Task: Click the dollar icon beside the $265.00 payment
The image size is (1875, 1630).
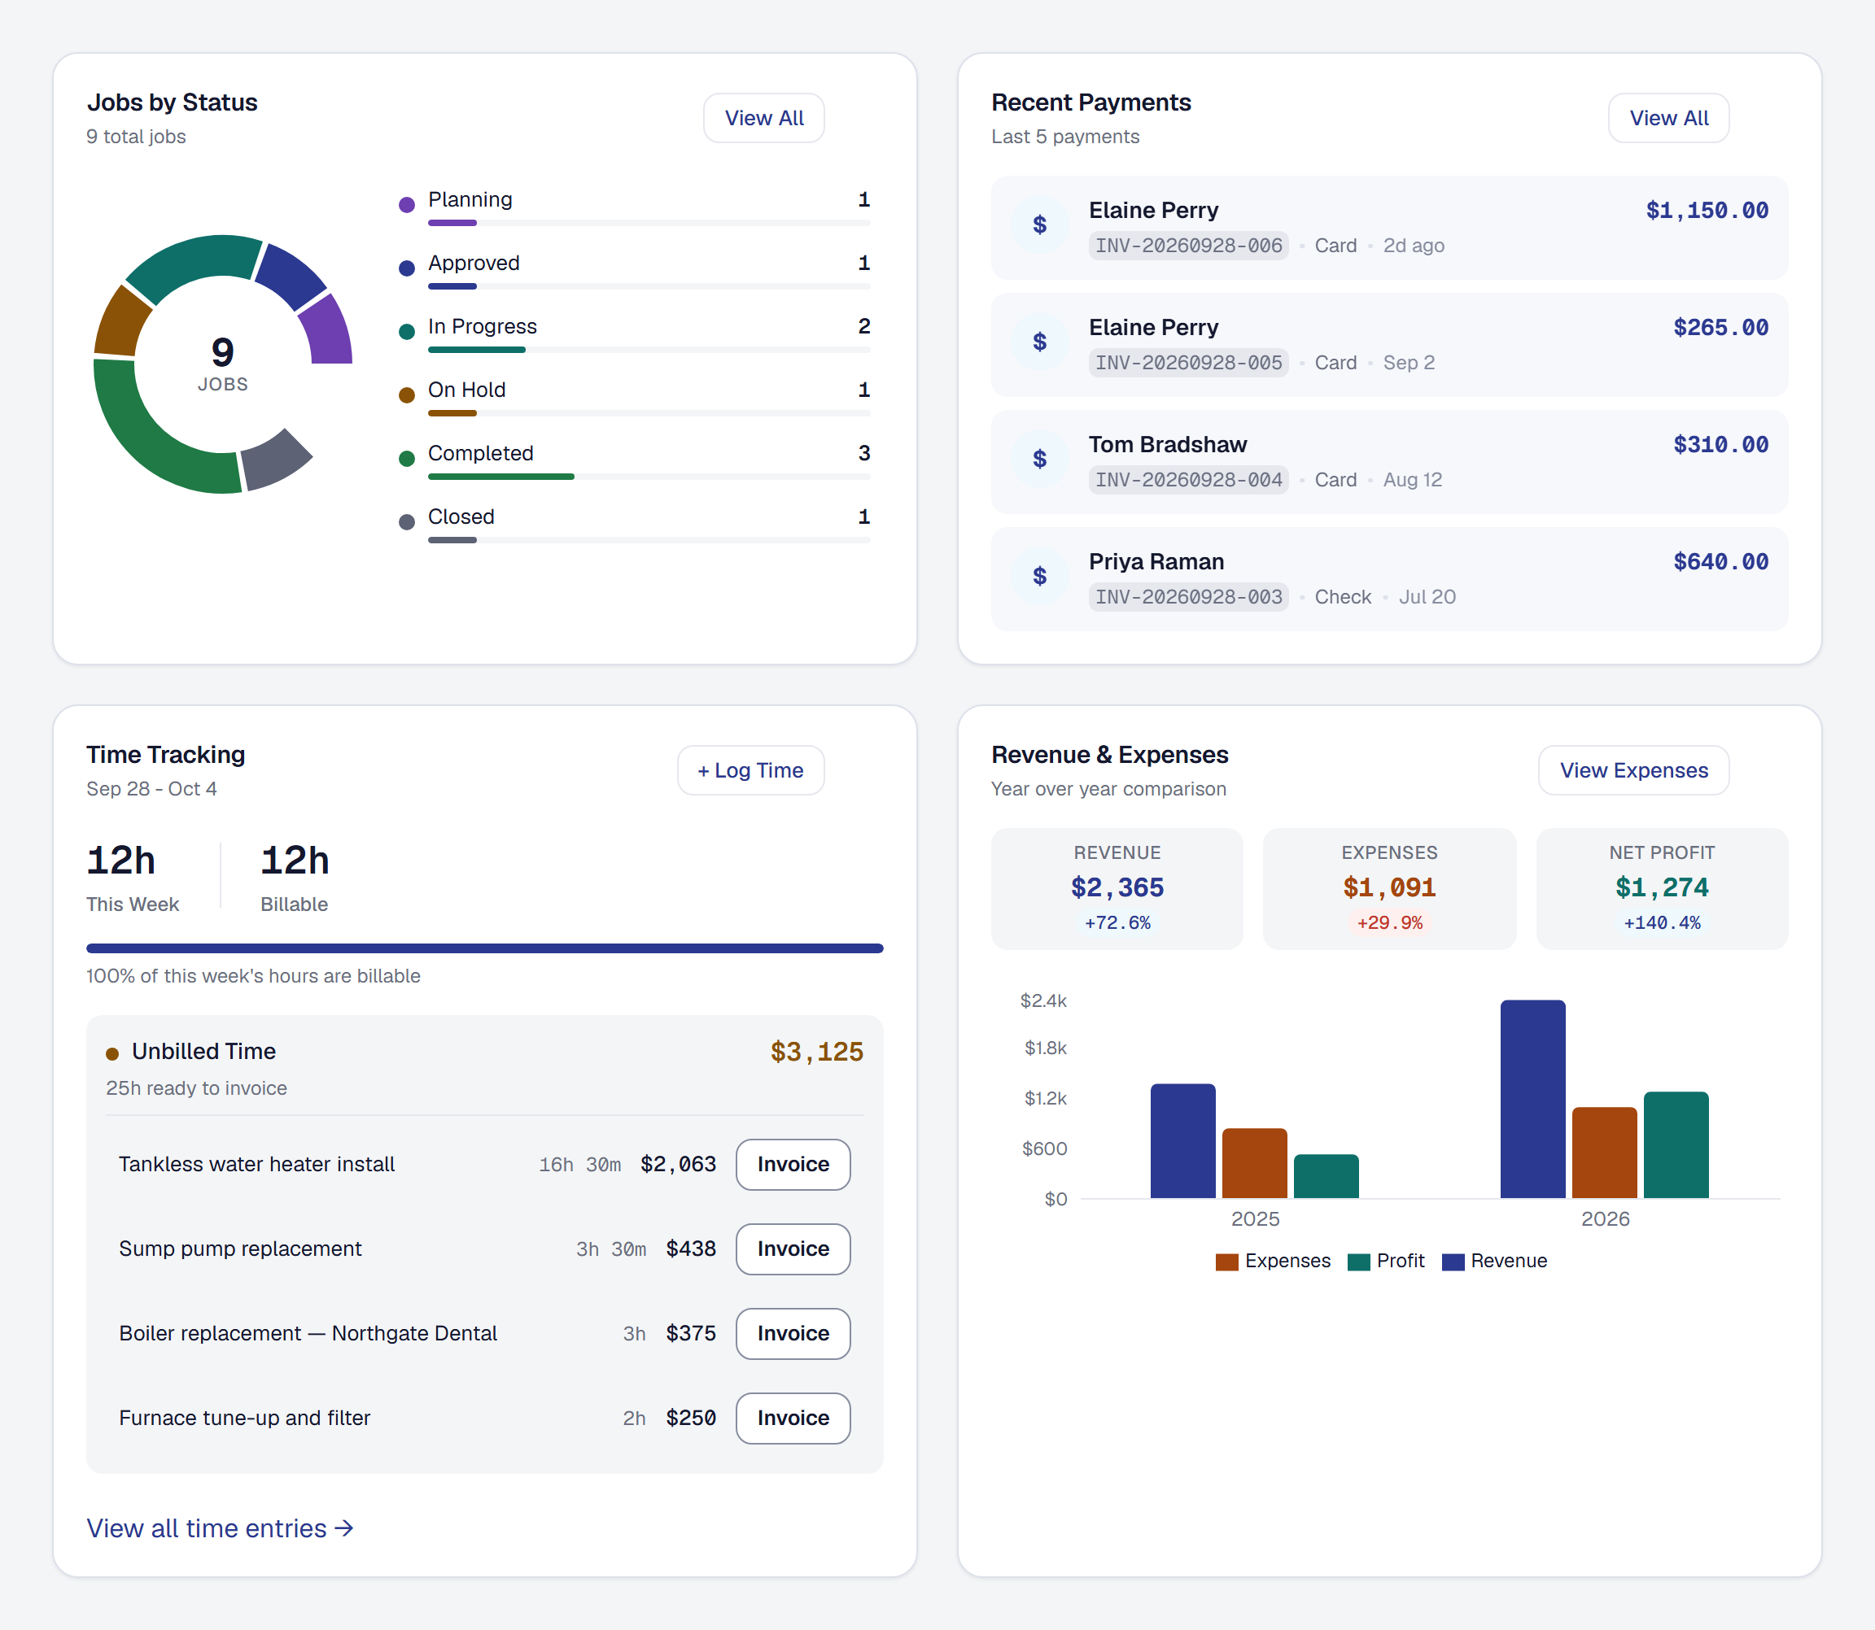Action: 1039,343
